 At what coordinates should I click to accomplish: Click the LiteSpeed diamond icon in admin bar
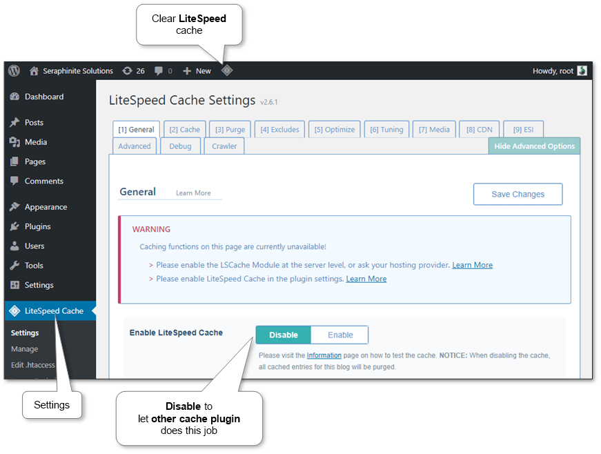pyautogui.click(x=227, y=70)
